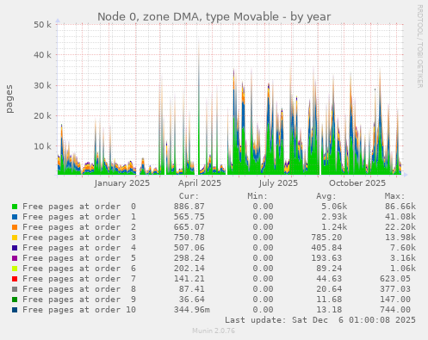
Task: Click the dark purple swatch for order 4
Action: 15,248
